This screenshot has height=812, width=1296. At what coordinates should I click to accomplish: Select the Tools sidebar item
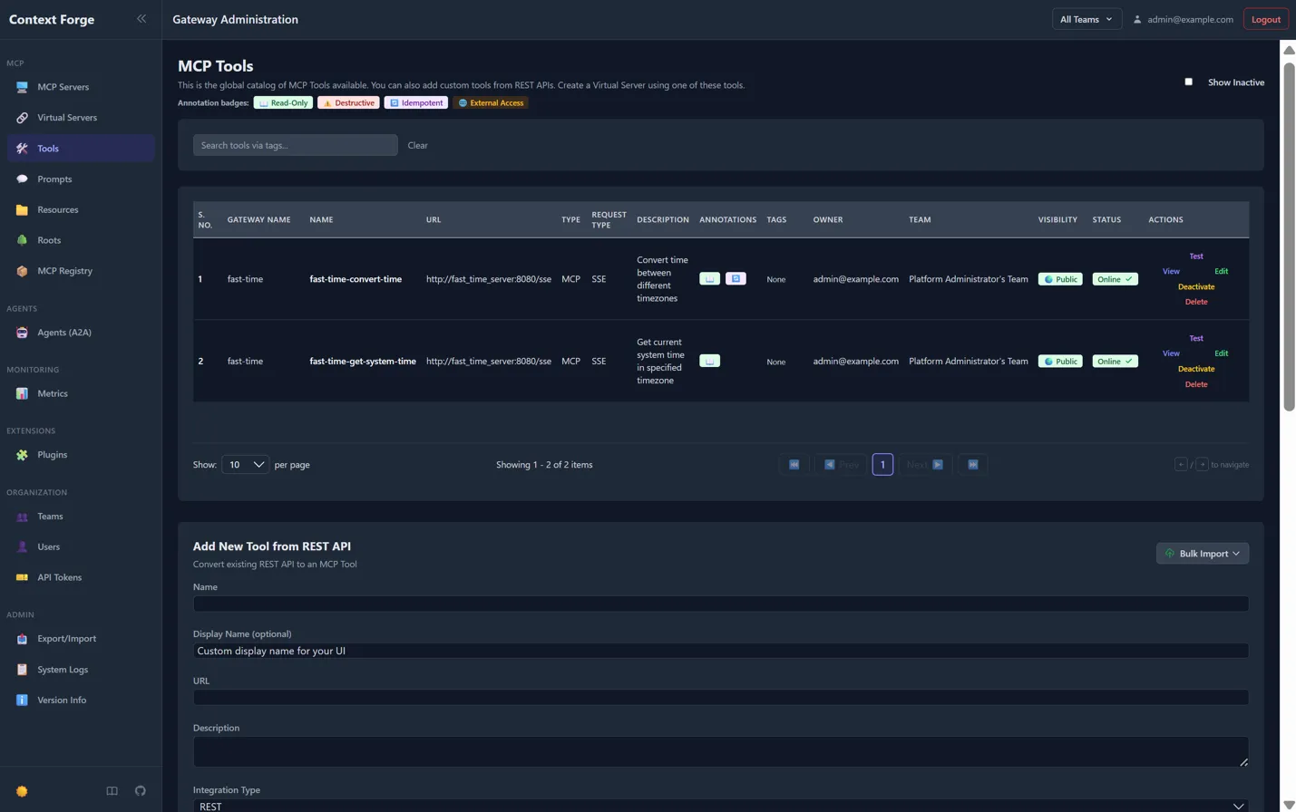(81, 148)
